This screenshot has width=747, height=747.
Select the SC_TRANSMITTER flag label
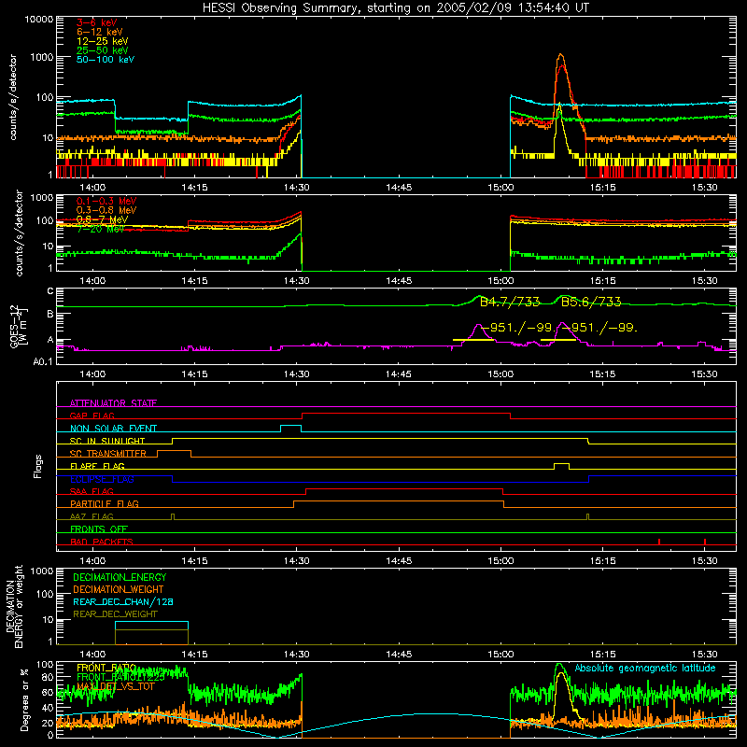108,454
